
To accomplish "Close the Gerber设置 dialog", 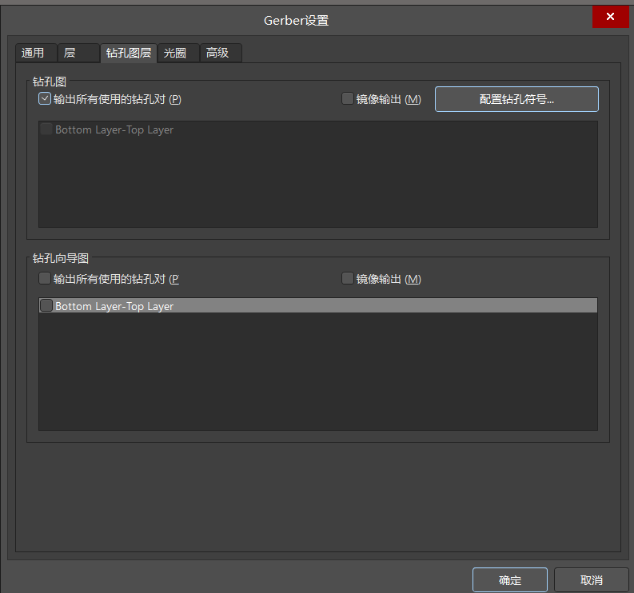I will click(x=610, y=17).
